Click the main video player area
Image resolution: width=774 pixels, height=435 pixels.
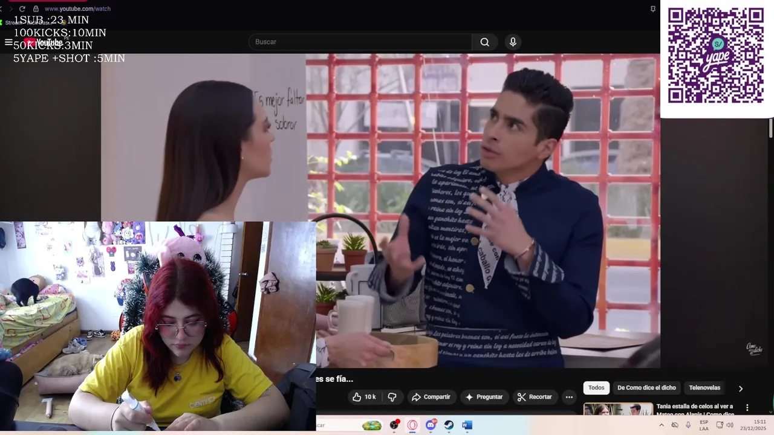380,211
